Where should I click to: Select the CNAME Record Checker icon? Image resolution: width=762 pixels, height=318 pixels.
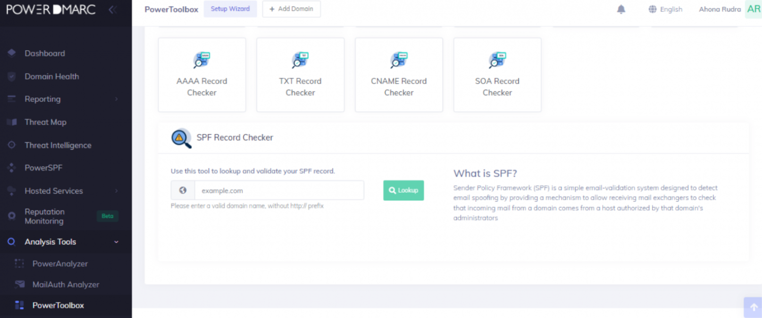[399, 60]
